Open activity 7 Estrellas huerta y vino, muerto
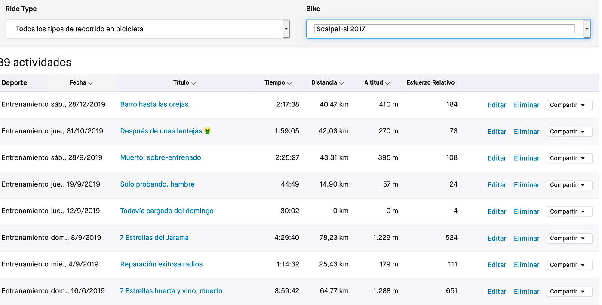 click(x=171, y=290)
